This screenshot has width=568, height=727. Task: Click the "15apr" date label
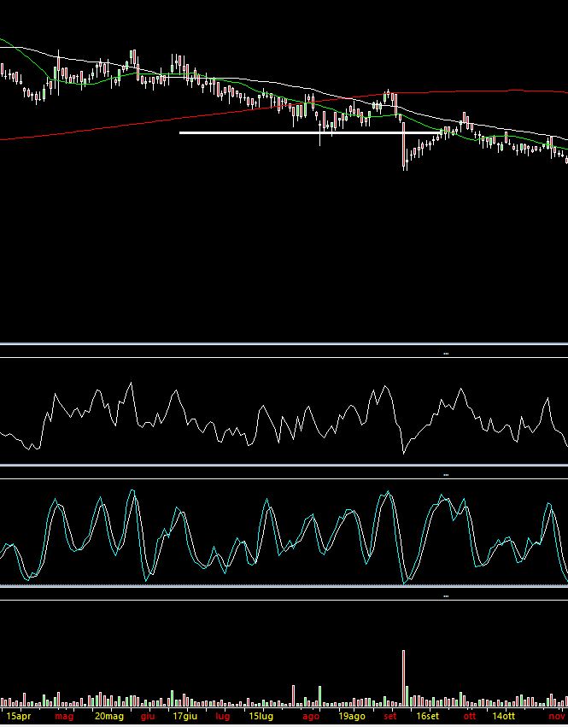[19, 717]
